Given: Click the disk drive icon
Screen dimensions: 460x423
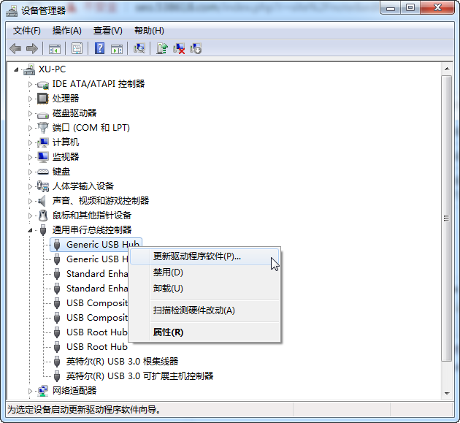Looking at the screenshot, I should 43,115.
